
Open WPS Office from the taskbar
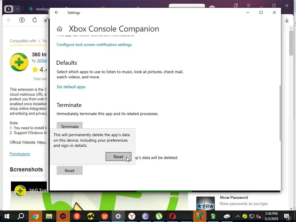[104, 216]
